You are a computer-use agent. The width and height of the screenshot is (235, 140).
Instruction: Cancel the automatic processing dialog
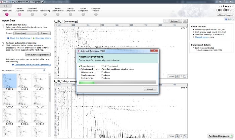[150, 89]
